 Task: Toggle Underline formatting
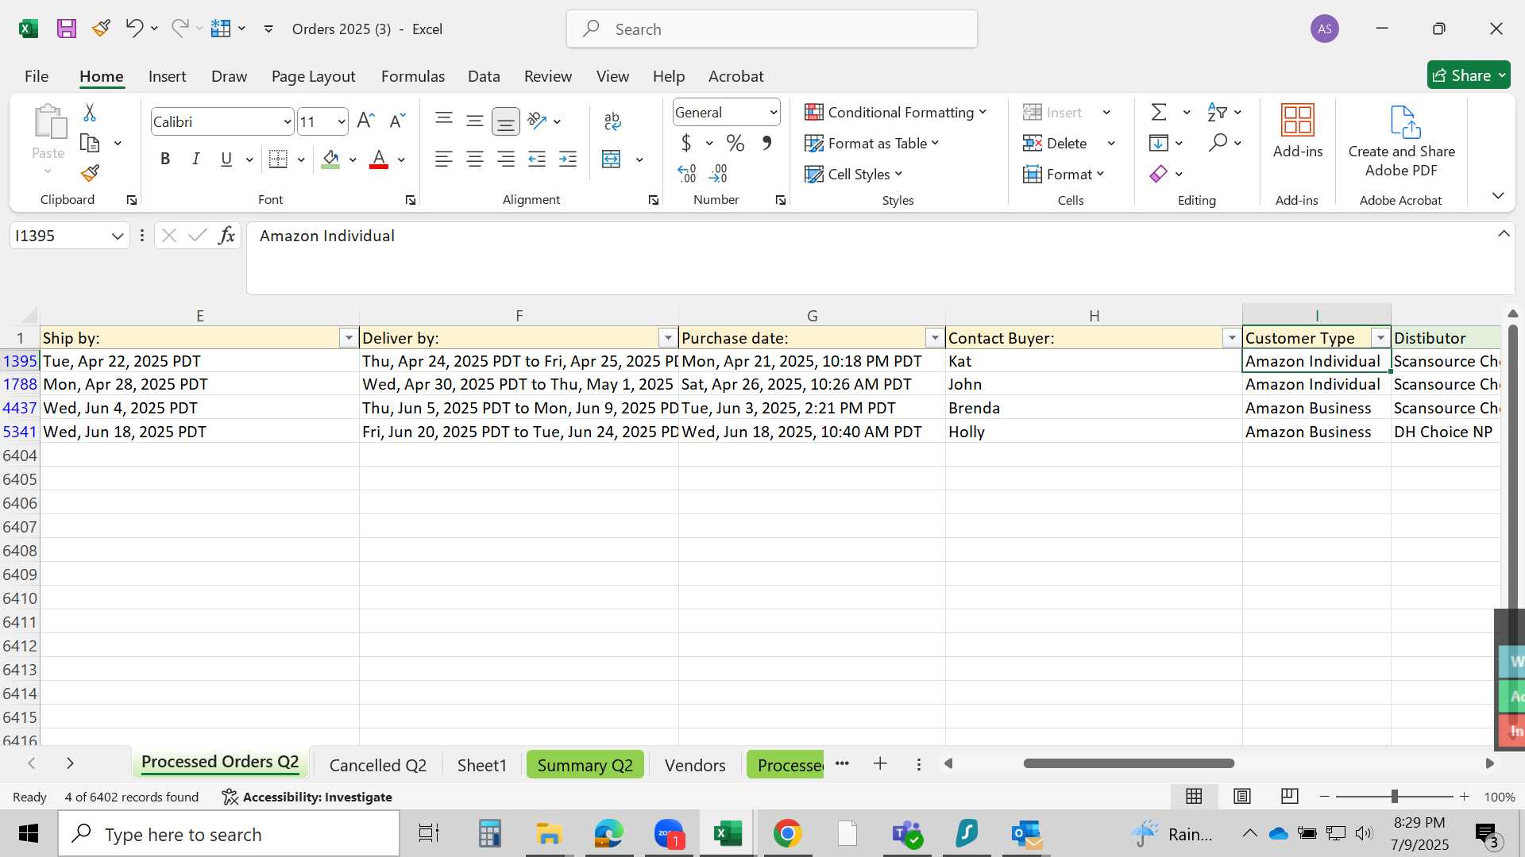pyautogui.click(x=226, y=159)
